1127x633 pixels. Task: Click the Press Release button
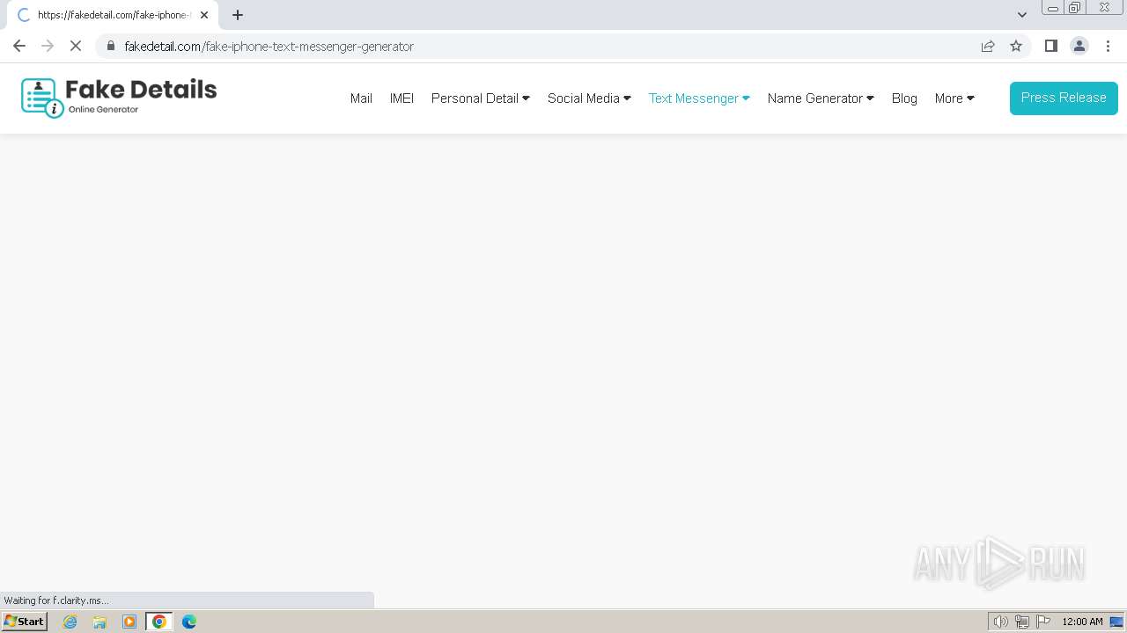(x=1064, y=98)
